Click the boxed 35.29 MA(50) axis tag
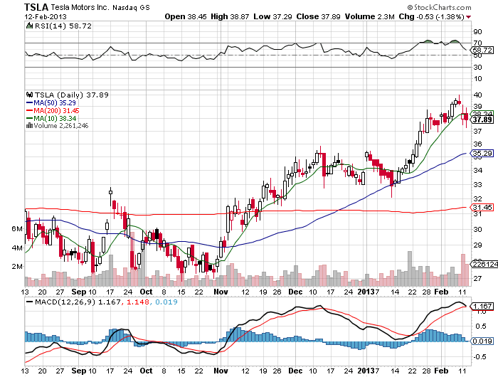Screen dimensions: 498x377 (482, 154)
